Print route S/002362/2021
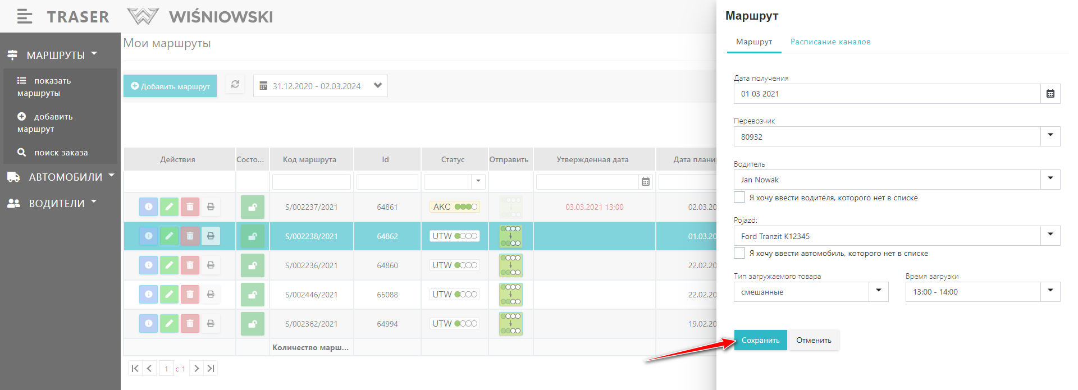 click(x=211, y=324)
